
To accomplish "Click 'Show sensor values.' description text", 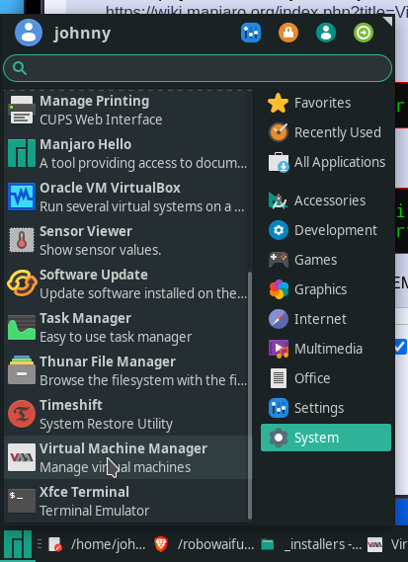I will (101, 250).
